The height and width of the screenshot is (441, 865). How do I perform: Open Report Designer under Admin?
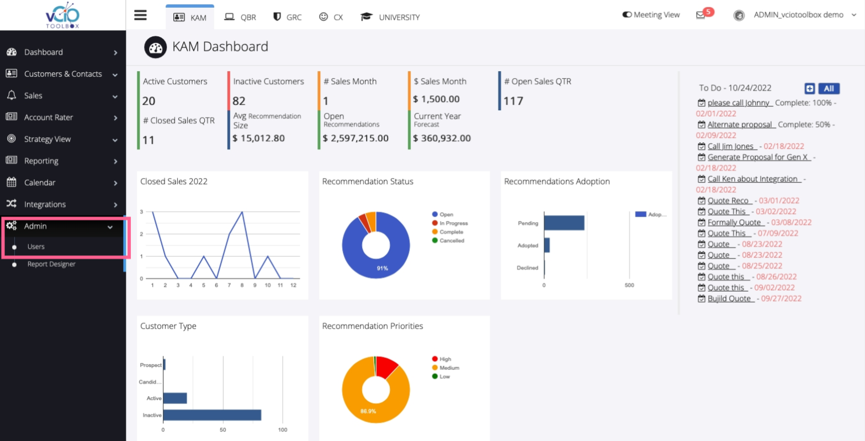51,264
